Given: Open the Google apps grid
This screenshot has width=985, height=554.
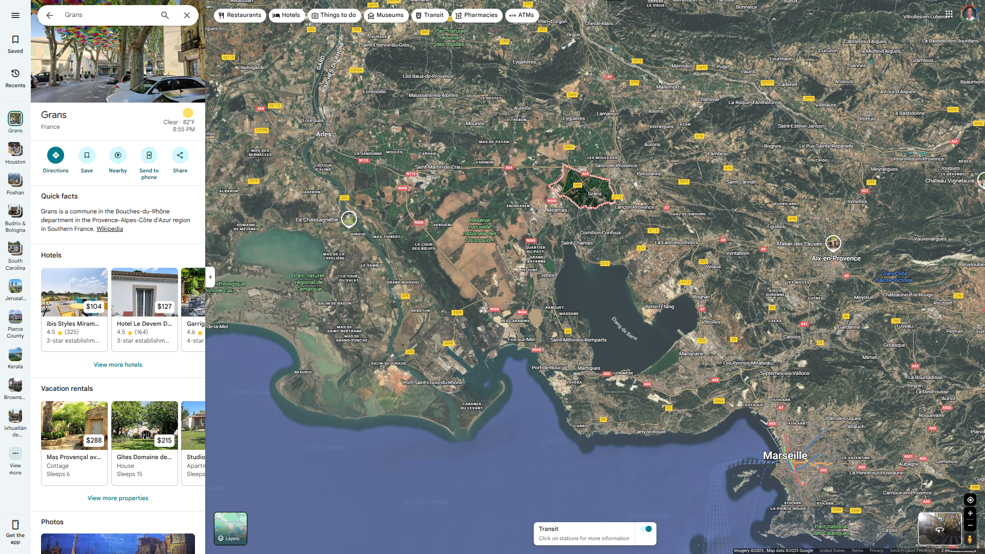Looking at the screenshot, I should point(949,14).
